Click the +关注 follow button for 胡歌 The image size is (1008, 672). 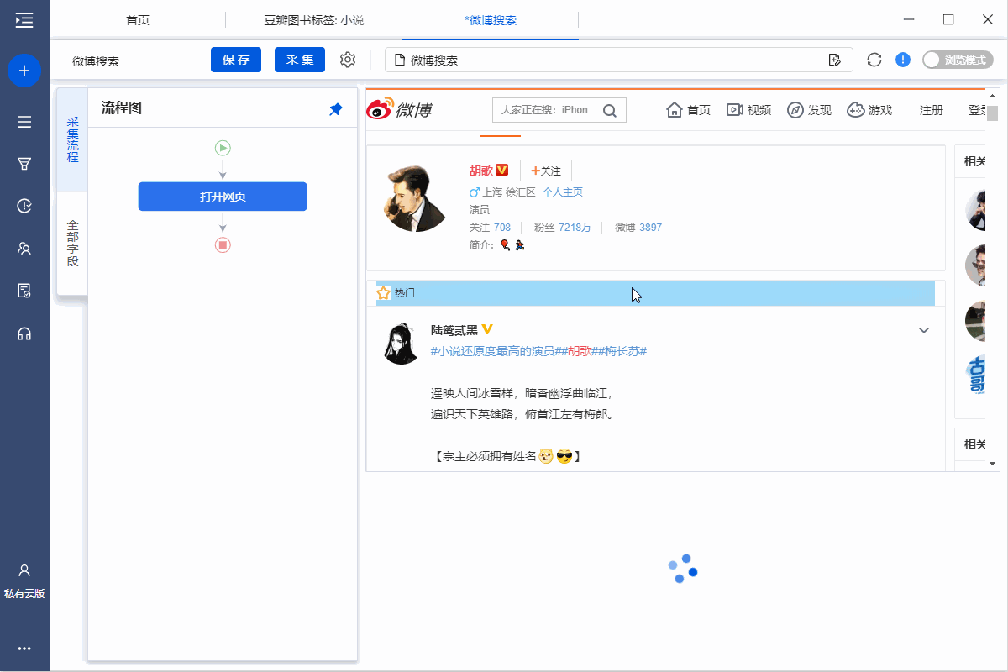(546, 171)
